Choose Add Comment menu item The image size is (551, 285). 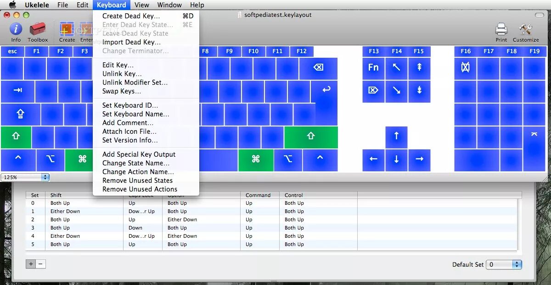pyautogui.click(x=146, y=123)
